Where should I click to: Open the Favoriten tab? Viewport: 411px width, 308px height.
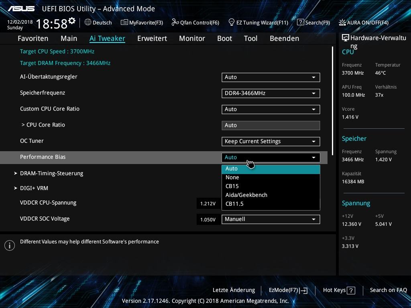click(x=33, y=38)
